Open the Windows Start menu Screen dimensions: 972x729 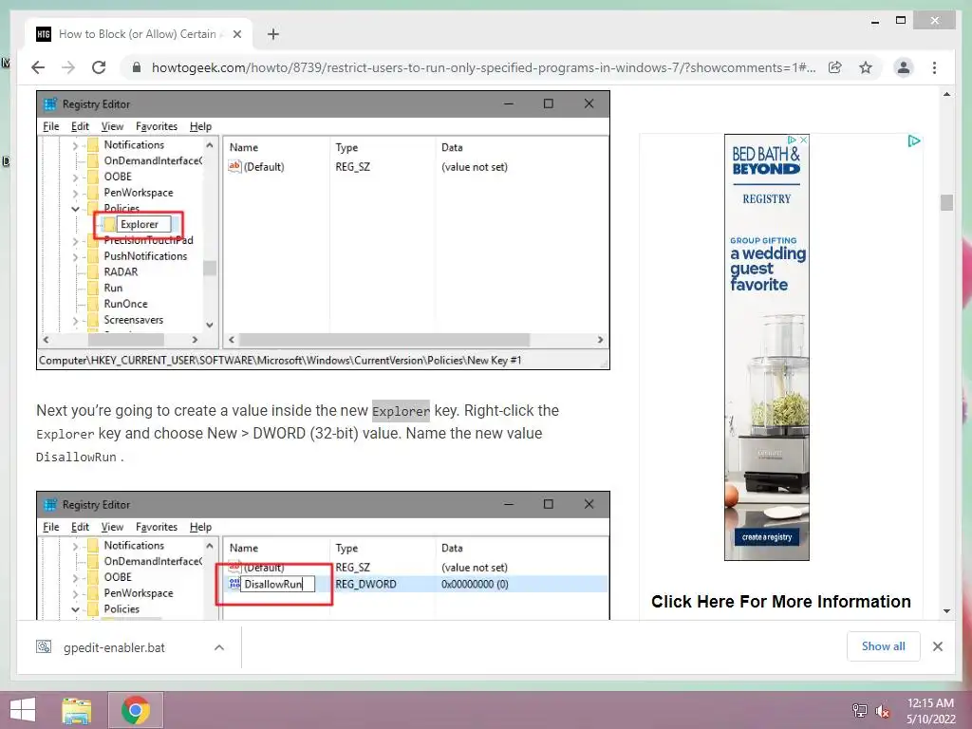tap(23, 710)
